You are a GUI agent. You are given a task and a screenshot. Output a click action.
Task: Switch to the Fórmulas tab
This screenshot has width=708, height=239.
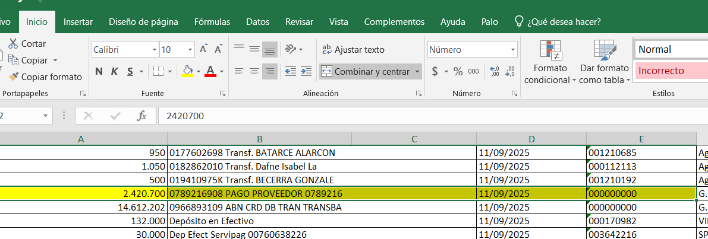point(212,22)
